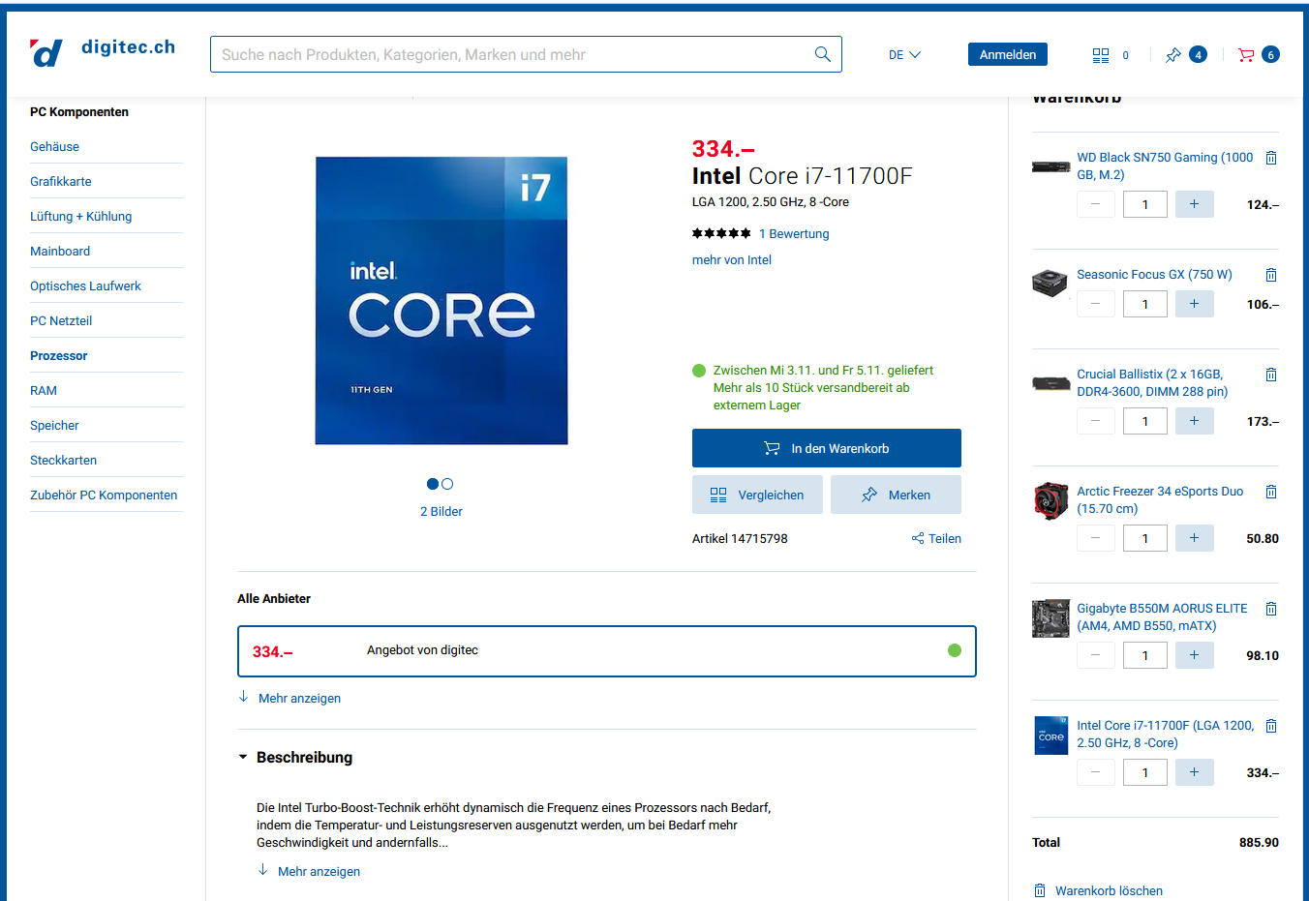Open Speicher category
The width and height of the screenshot is (1309, 901).
click(x=54, y=426)
